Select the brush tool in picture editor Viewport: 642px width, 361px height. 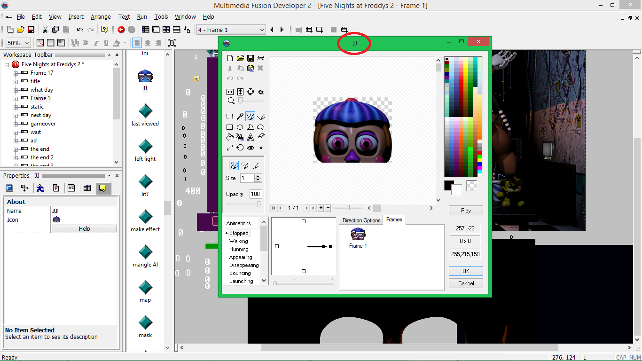click(x=251, y=116)
